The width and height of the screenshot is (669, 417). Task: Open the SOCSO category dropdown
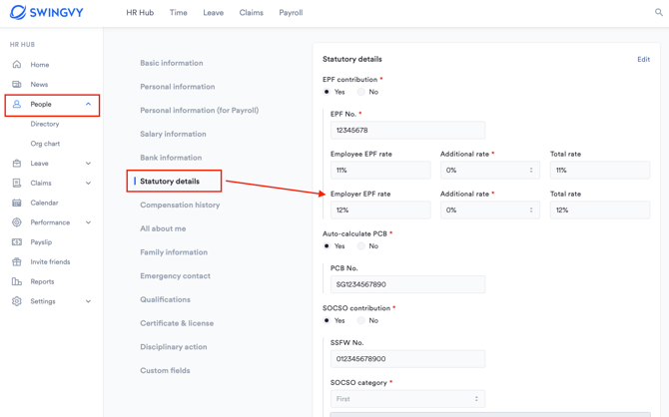pos(407,399)
